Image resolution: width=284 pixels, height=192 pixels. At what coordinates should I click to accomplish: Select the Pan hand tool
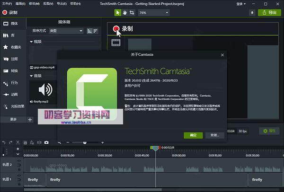[125, 13]
